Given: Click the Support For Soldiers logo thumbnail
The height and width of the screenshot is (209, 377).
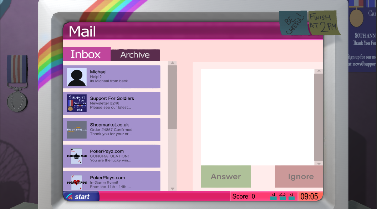Looking at the screenshot, I should point(77,103).
